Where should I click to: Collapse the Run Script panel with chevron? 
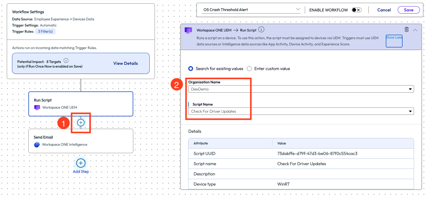coord(415,30)
